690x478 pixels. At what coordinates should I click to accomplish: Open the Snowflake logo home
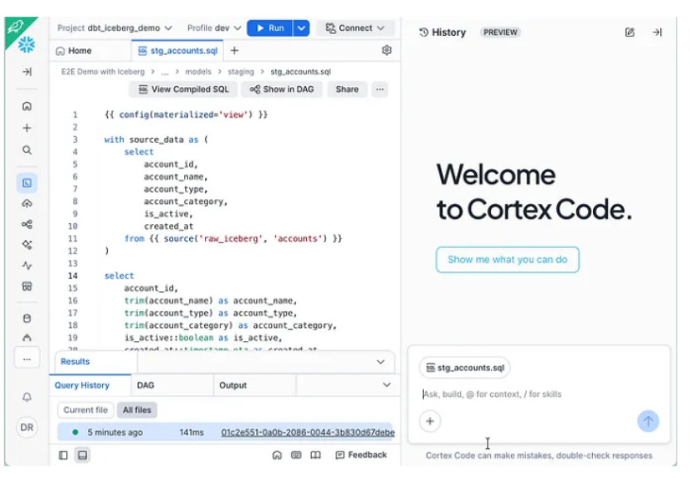tap(27, 44)
